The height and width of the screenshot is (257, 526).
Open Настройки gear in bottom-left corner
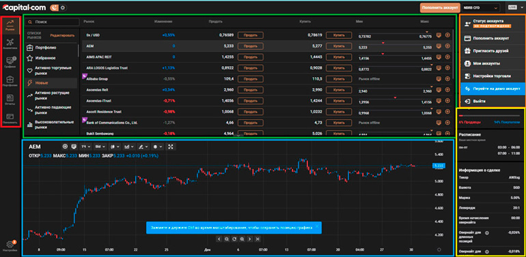tap(10, 247)
